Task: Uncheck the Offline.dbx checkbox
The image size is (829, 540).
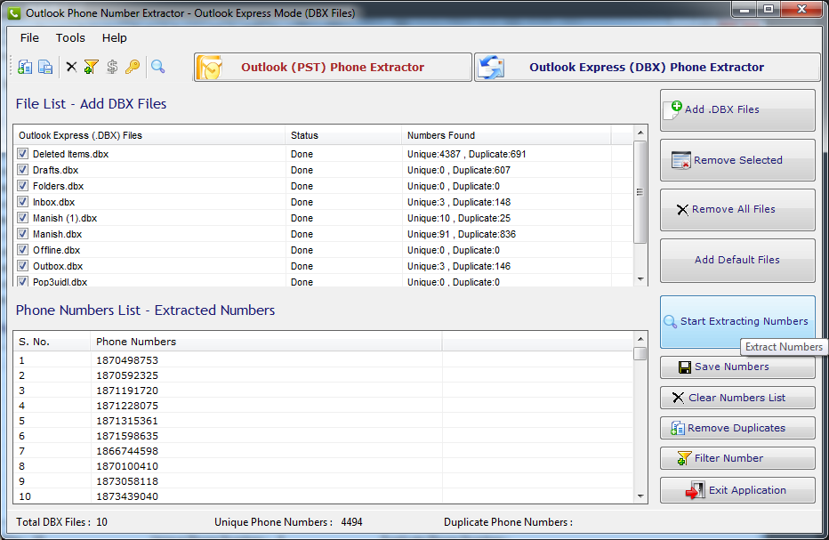Action: 23,250
